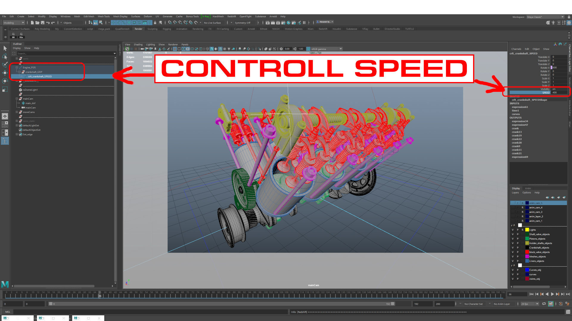The height and width of the screenshot is (321, 572).
Task: Collapse the mainCam group in Outliner
Action: (x=17, y=99)
